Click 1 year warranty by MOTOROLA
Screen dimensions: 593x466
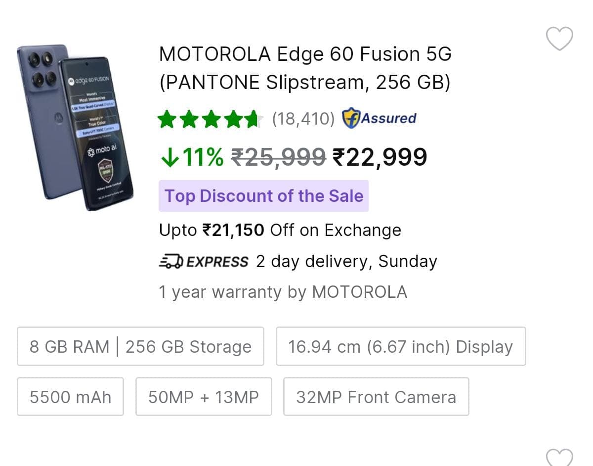(283, 292)
